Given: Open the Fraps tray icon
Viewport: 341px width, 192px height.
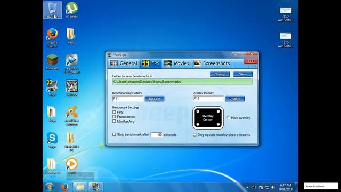Looking at the screenshot, I should coord(254,187).
